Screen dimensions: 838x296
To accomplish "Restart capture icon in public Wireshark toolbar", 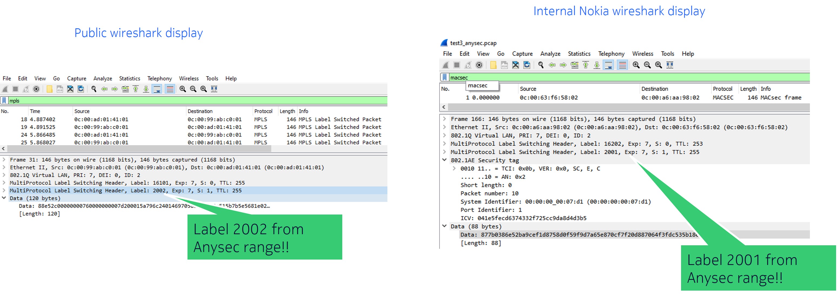I will 26,89.
